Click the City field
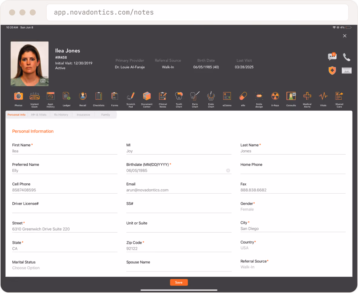This screenshot has height=293, width=358. coord(293,229)
